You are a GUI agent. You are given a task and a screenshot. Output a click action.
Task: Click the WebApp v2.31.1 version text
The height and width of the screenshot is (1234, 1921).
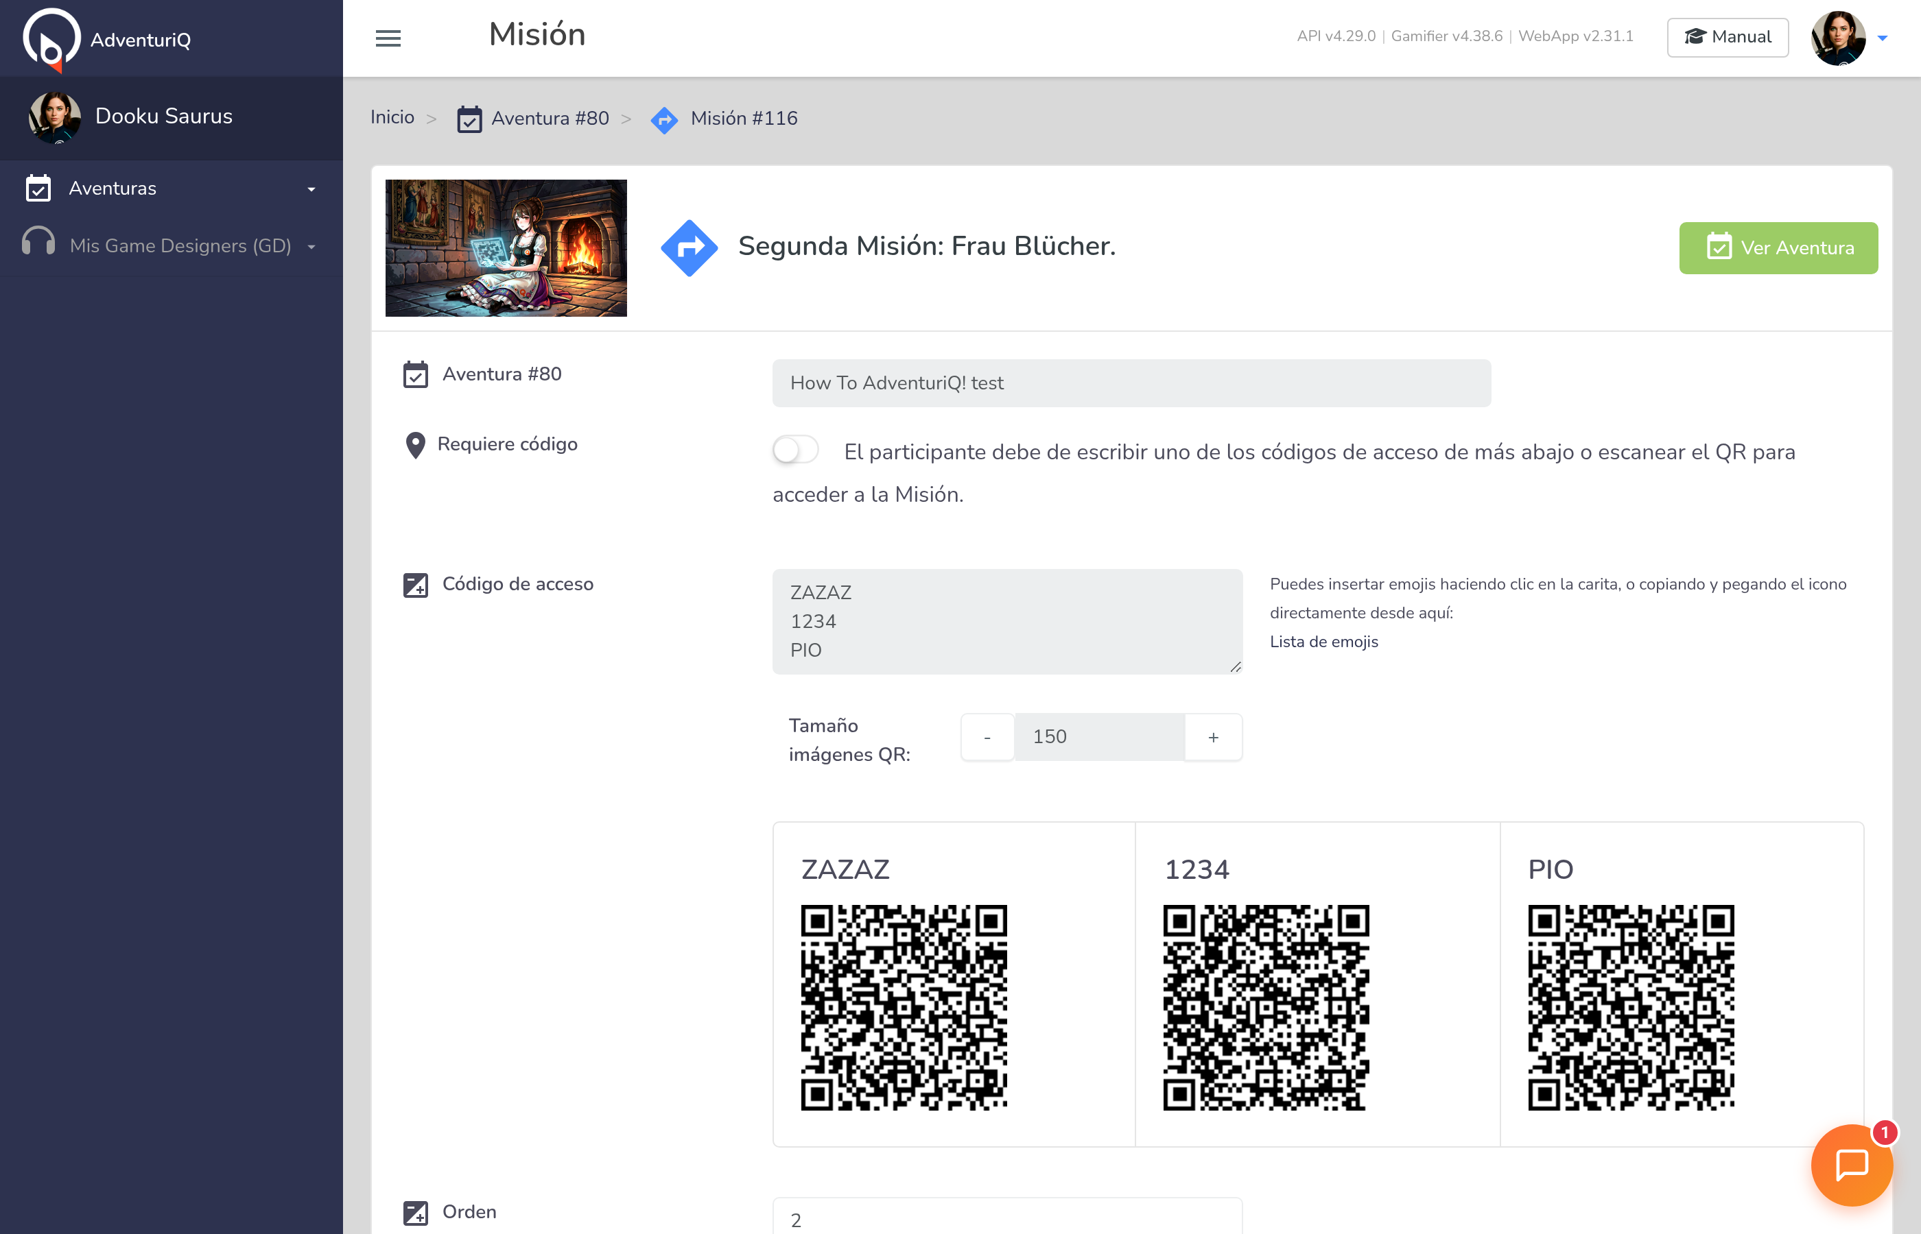[x=1575, y=36]
